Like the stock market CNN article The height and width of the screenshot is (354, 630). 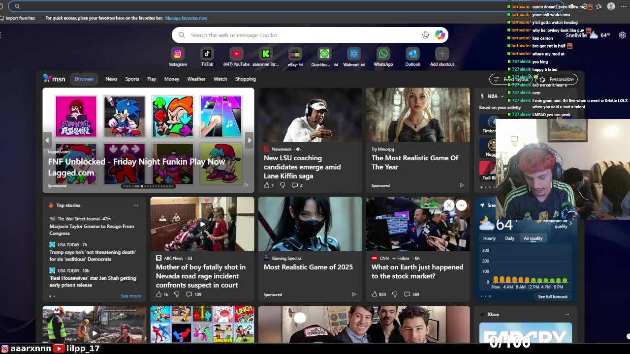point(378,295)
